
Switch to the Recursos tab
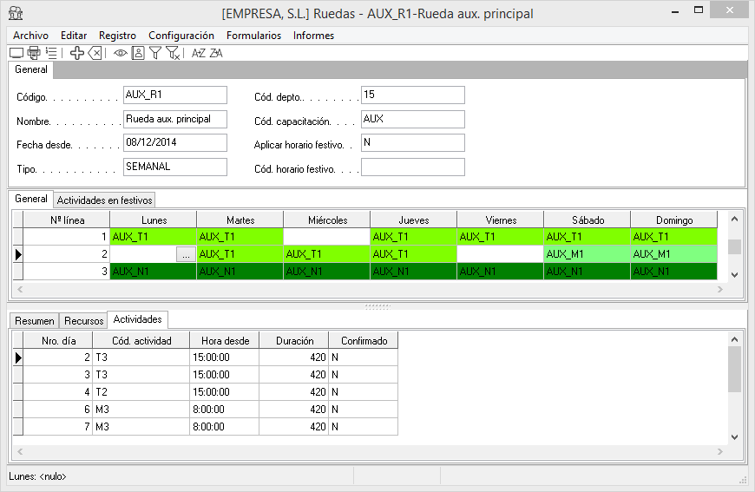(x=84, y=321)
